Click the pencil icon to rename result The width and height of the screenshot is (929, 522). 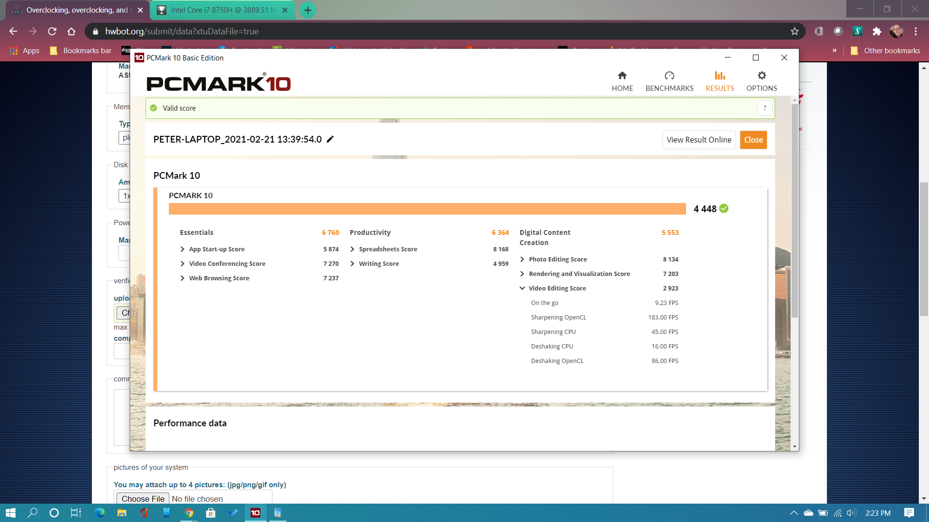click(330, 139)
